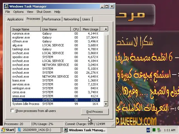Select the runonce.exe process row
Screen dimensions: 179x134
point(56,33)
